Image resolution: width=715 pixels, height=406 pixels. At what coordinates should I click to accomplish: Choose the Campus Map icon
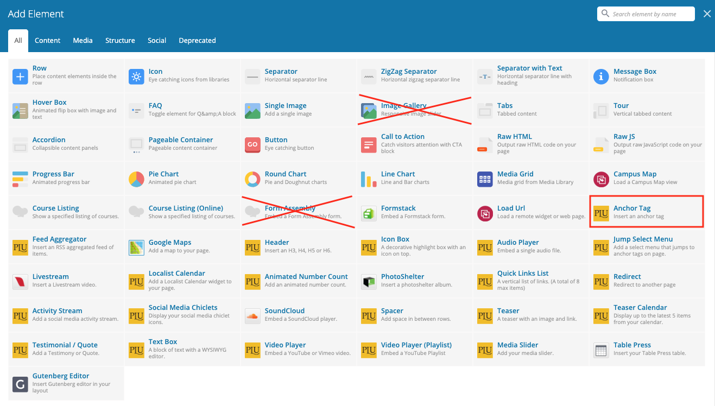click(601, 179)
